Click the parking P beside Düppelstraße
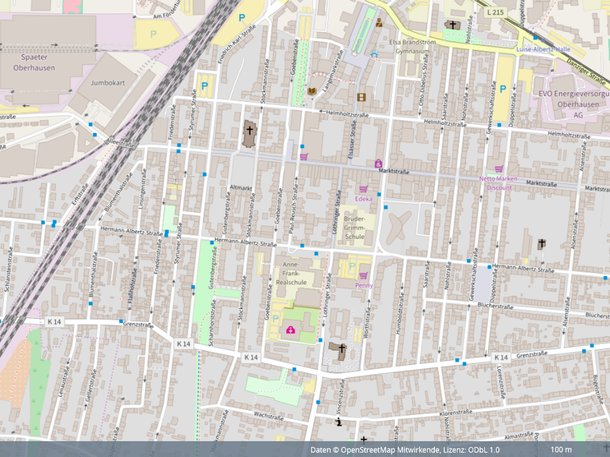This screenshot has width=610, height=457. coord(503,89)
